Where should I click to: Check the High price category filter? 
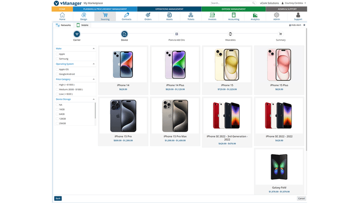click(57, 85)
